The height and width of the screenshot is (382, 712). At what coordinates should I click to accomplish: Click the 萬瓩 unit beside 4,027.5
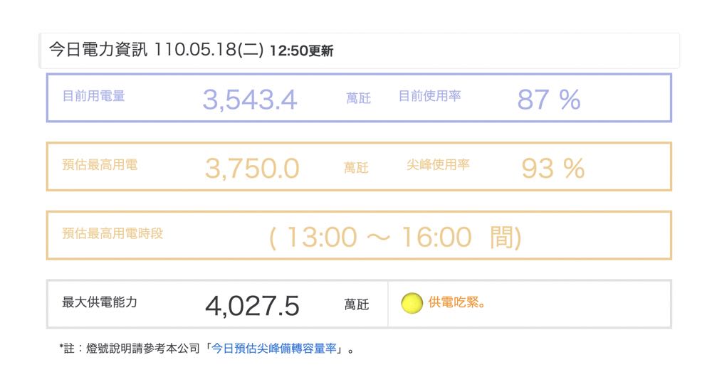pyautogui.click(x=356, y=304)
